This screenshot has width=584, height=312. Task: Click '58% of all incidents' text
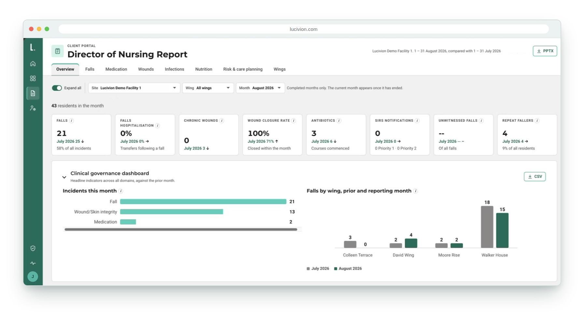pos(74,148)
